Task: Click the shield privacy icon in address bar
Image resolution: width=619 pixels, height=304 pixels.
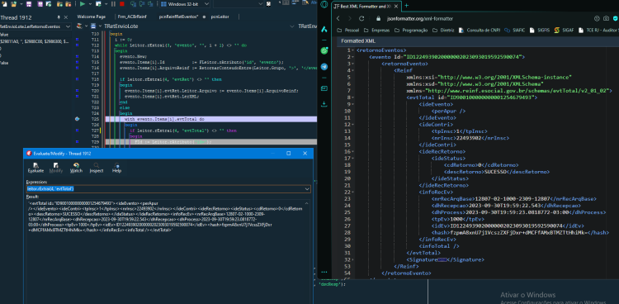Action: pyautogui.click(x=615, y=18)
